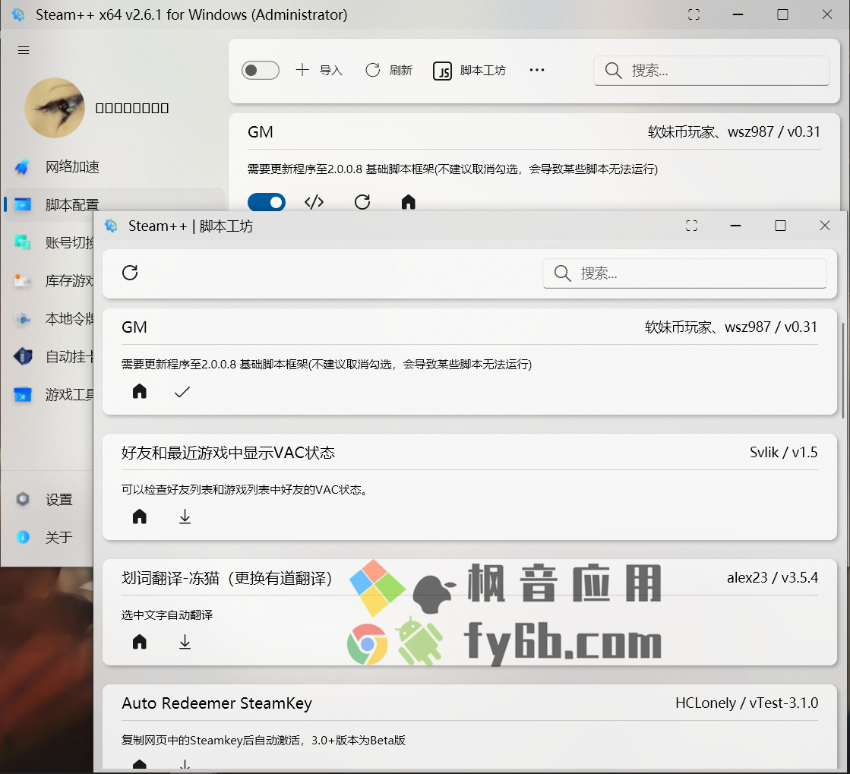Open homepage for 划词翻译-冻猫 script

coord(139,642)
